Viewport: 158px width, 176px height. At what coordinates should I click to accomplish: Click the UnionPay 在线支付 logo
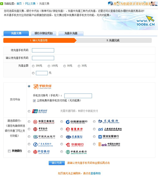40,111
